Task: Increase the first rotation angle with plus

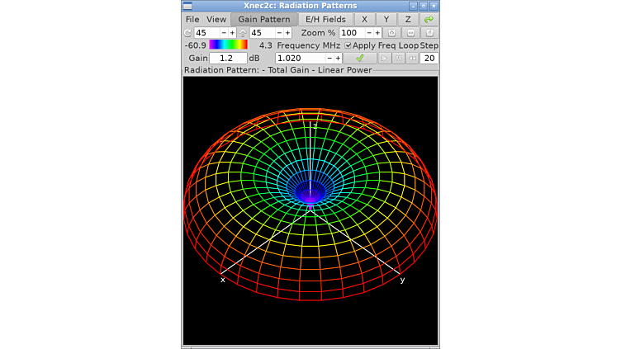Action: pyautogui.click(x=233, y=33)
